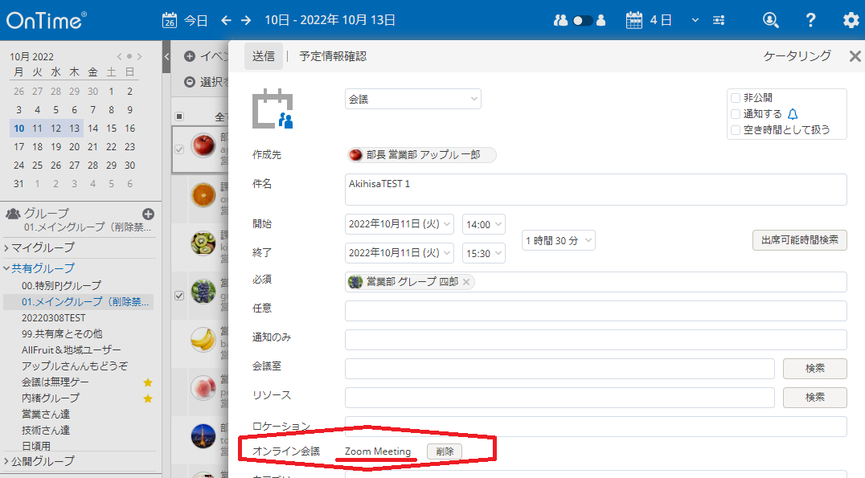Image resolution: width=865 pixels, height=478 pixels.
Task: Select date 20 in the mini calendar
Action: point(75,147)
